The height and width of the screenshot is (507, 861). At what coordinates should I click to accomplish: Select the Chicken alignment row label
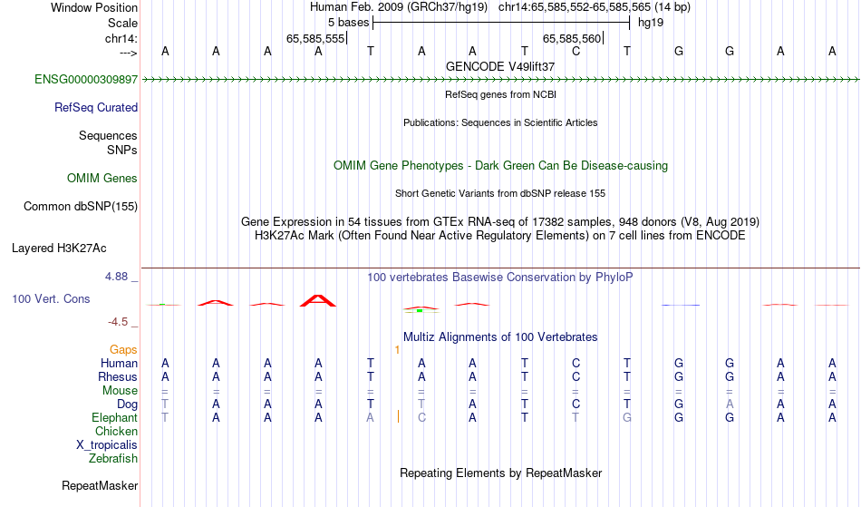pos(116,432)
